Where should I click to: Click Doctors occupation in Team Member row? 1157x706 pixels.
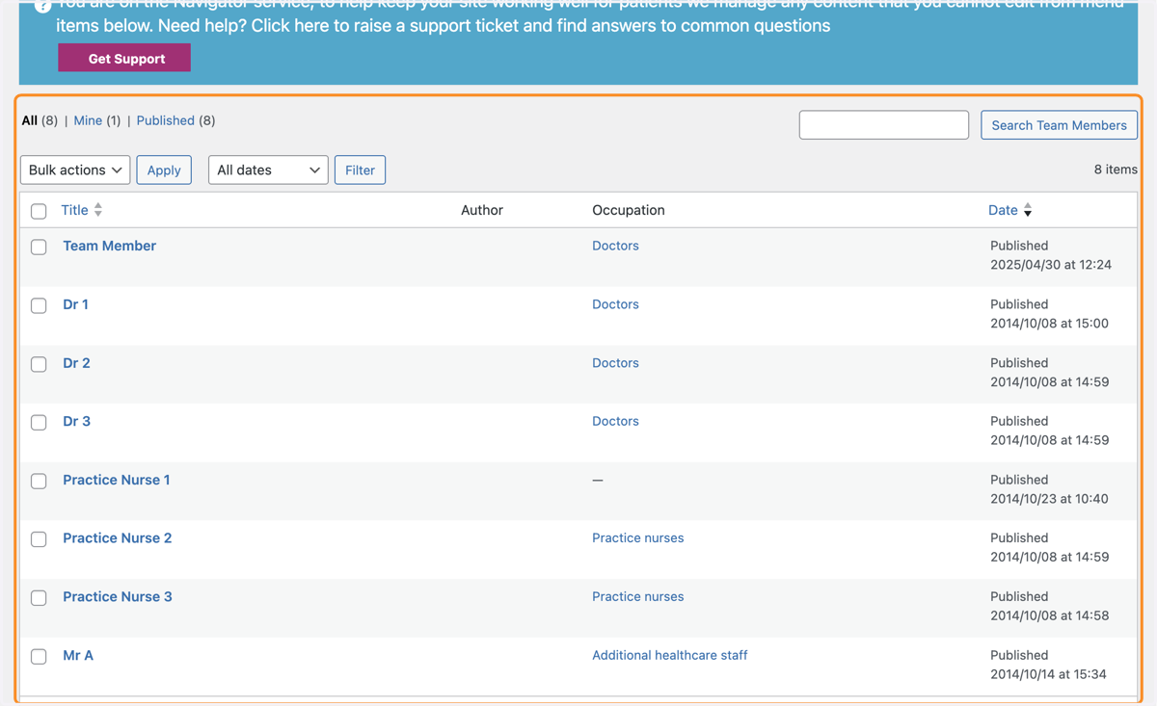pyautogui.click(x=615, y=246)
